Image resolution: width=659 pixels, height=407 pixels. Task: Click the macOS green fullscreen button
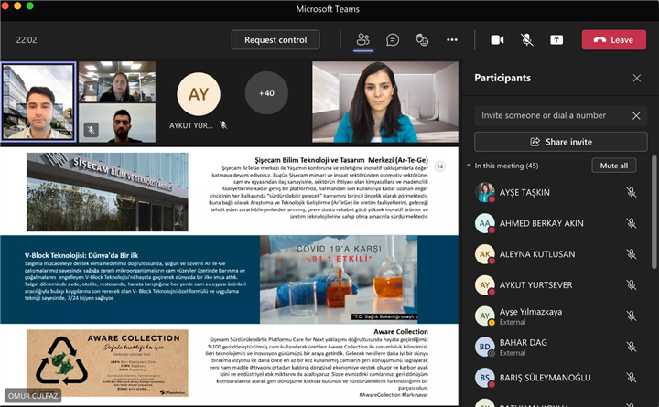click(30, 5)
